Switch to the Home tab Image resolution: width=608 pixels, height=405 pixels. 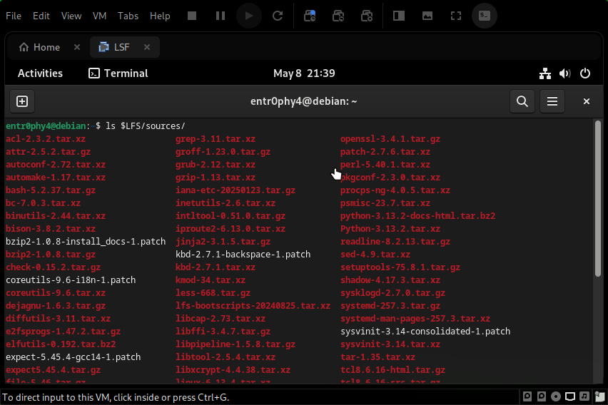40,47
